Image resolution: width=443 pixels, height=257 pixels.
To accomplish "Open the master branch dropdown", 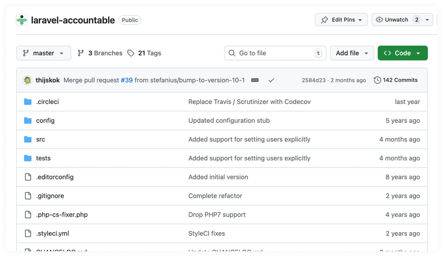I will point(43,53).
